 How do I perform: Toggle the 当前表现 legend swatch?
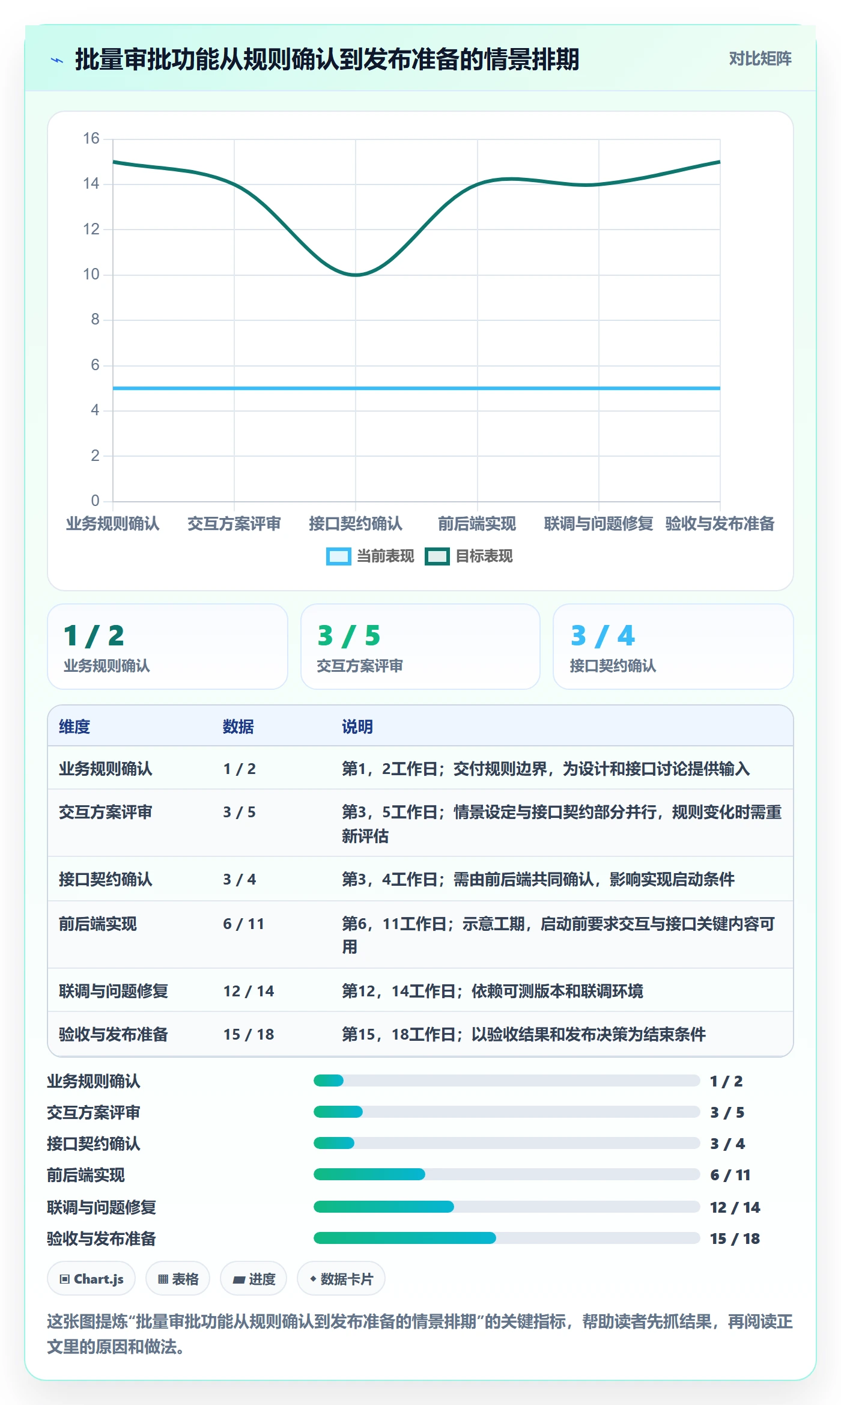[x=338, y=556]
